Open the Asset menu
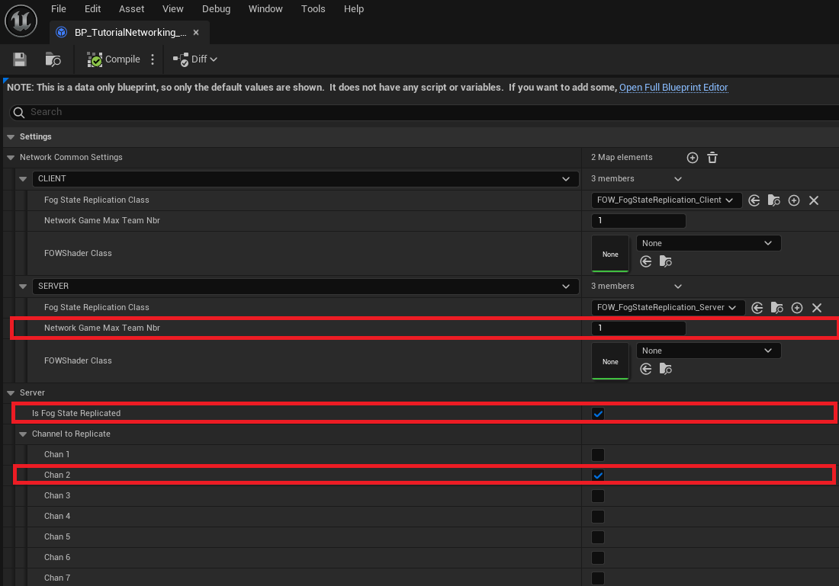Image resolution: width=839 pixels, height=586 pixels. pos(132,9)
